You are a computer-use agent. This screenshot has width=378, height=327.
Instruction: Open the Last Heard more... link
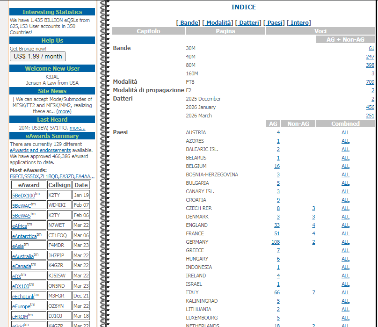77,128
